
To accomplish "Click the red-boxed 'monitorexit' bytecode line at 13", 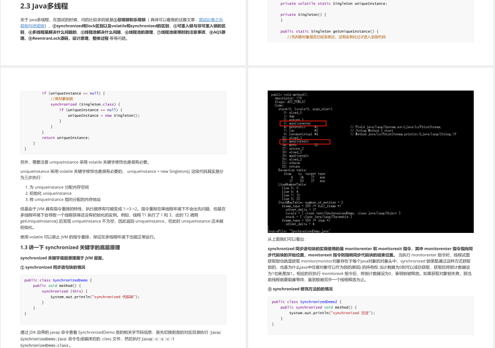I will 305,142.
